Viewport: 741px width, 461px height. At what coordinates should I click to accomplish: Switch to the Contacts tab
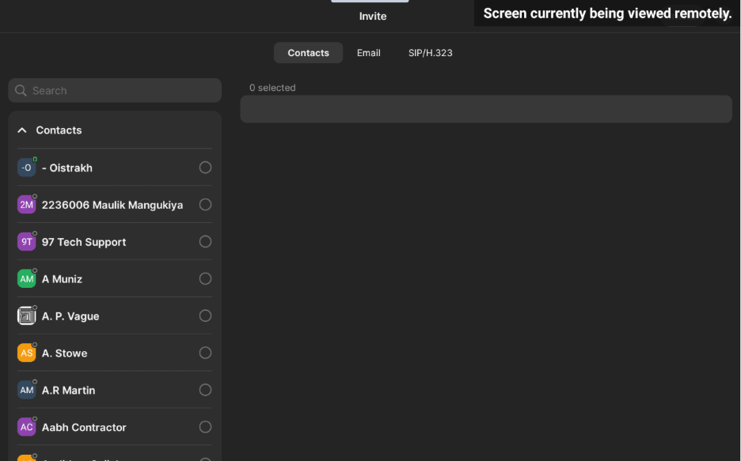(x=308, y=53)
